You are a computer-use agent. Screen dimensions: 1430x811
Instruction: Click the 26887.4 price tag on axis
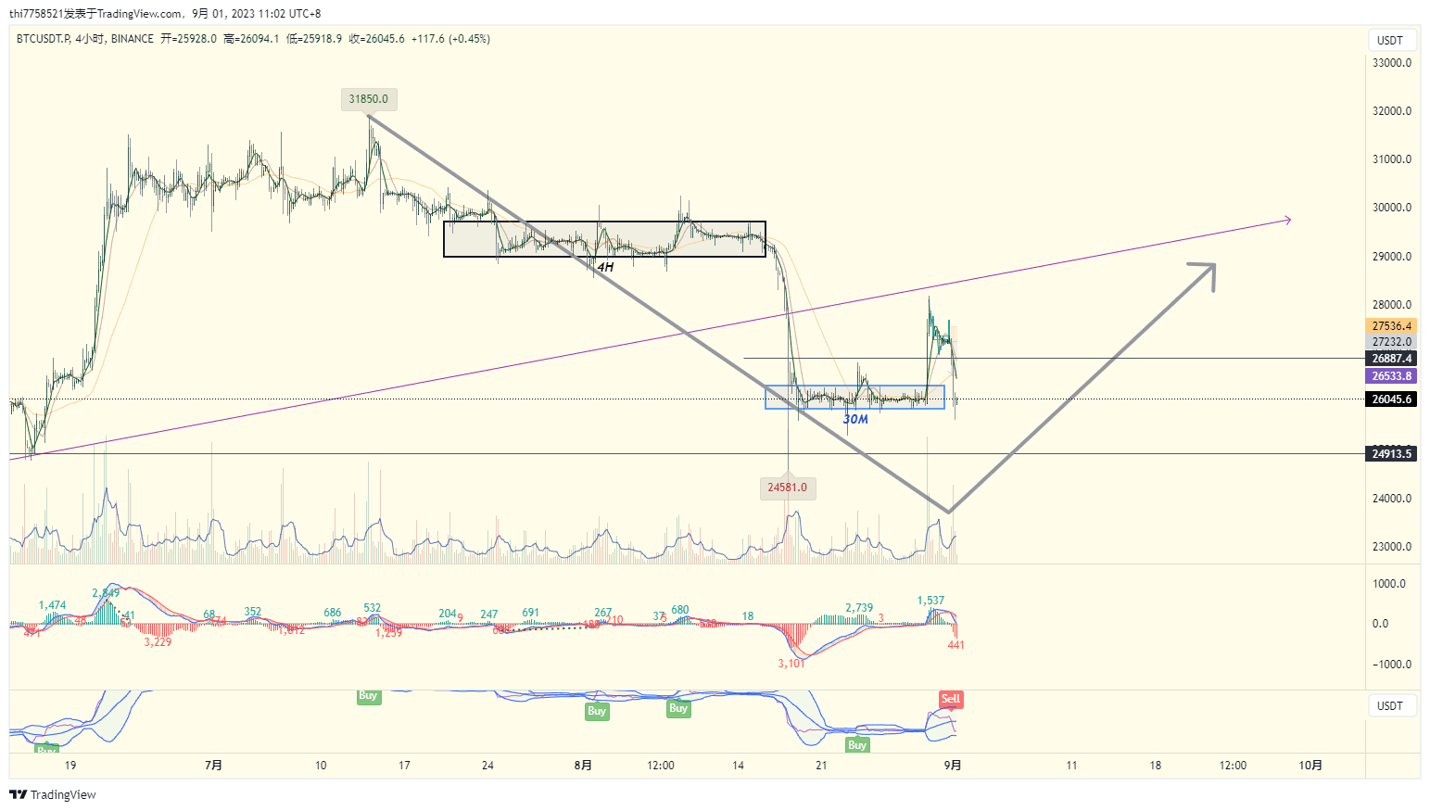1391,359
